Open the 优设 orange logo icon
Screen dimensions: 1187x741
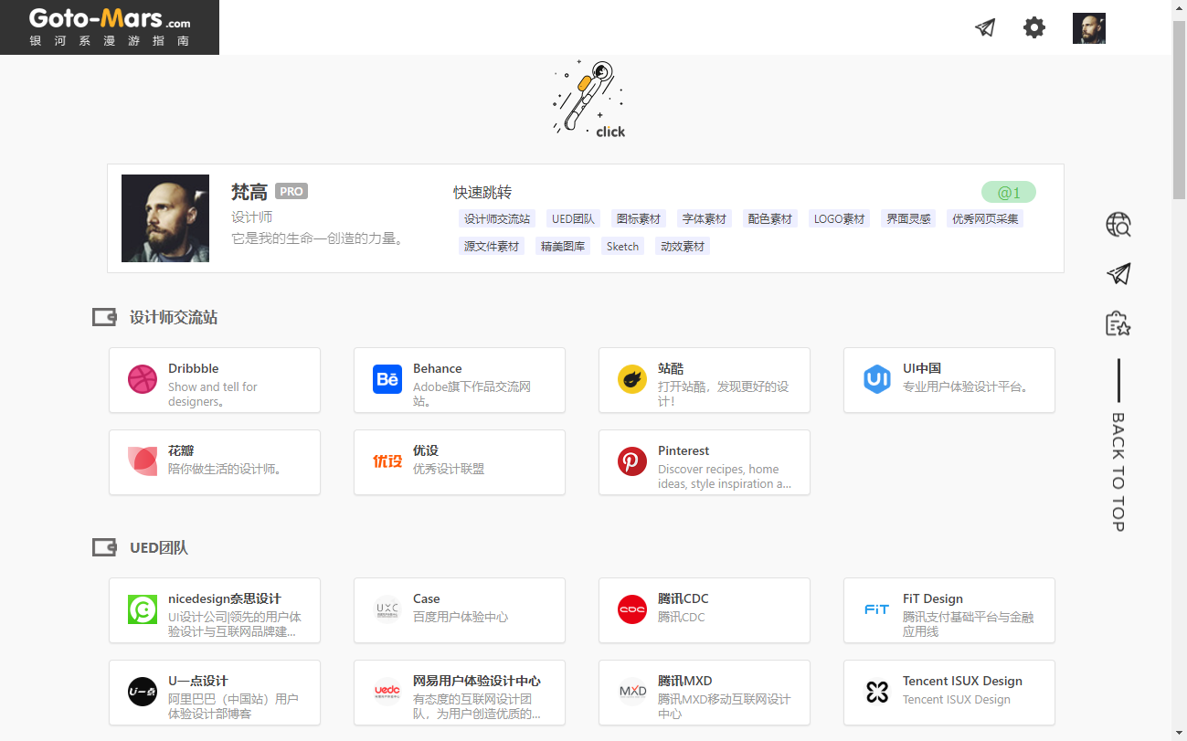(x=387, y=461)
